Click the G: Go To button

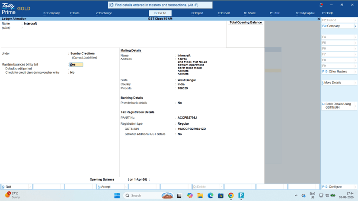pos(160,13)
